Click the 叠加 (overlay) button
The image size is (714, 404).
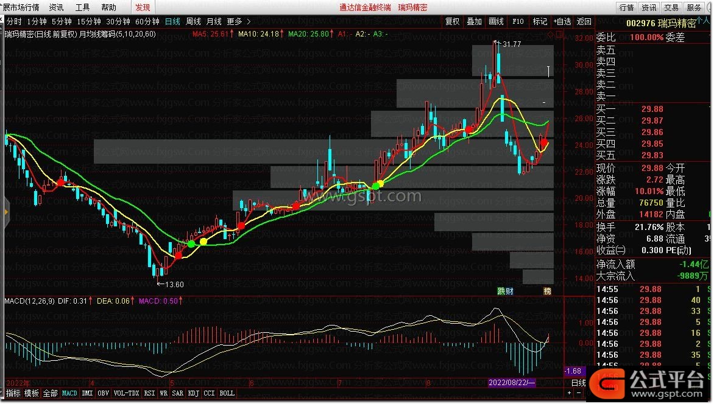474,21
